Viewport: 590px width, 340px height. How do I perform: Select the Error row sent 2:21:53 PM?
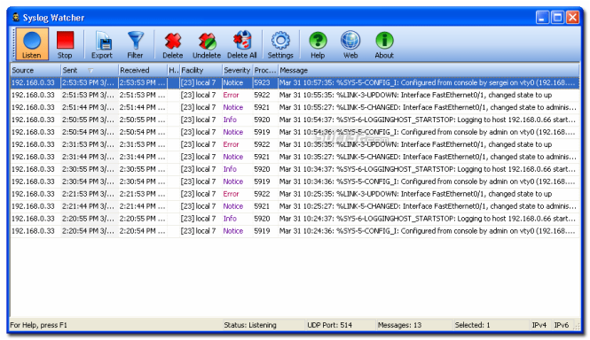pos(295,194)
